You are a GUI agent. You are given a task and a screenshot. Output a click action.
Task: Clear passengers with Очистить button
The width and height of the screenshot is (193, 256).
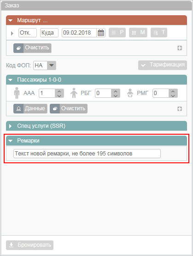(x=69, y=108)
